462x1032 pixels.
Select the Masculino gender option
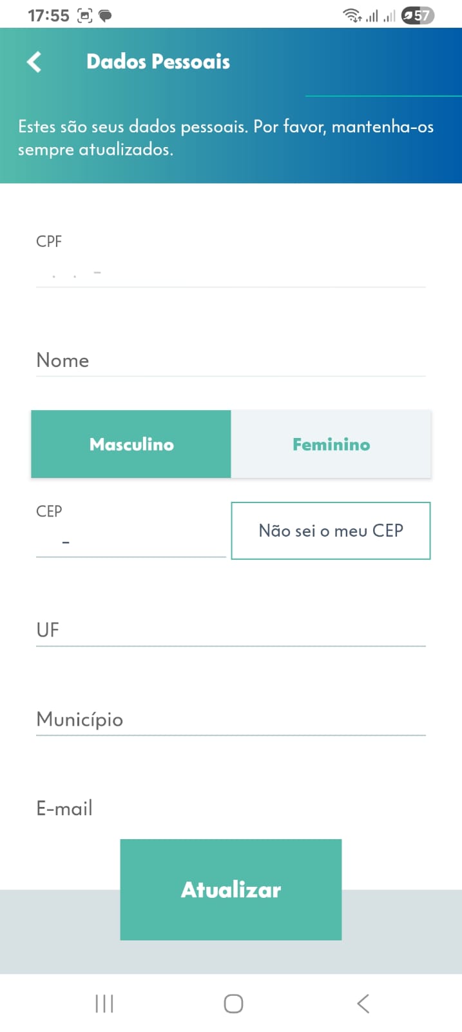[131, 444]
